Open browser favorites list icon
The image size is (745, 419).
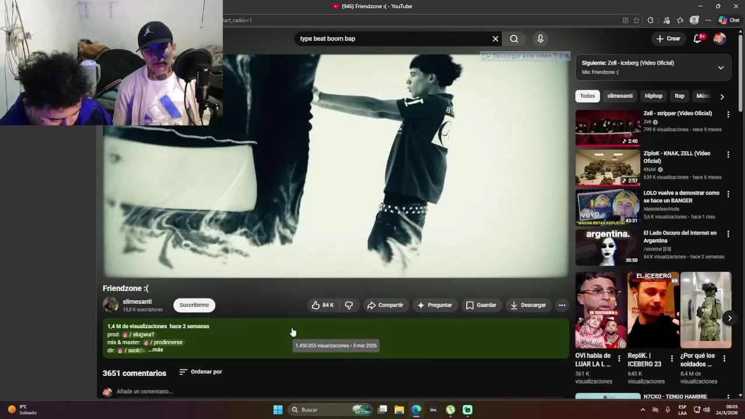680,20
